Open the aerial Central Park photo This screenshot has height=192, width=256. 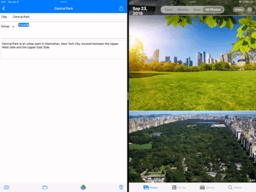coord(193,147)
